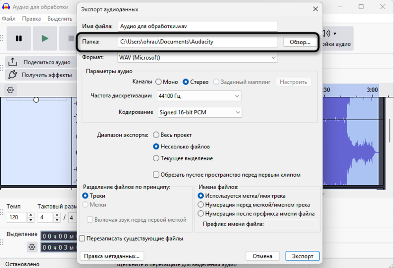Increase Темп value with up arrow

tap(31, 215)
